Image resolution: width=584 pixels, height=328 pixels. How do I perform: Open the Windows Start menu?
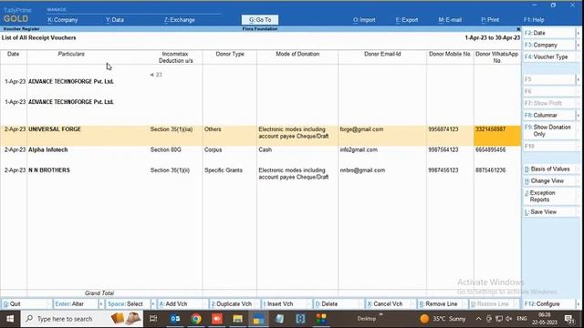10,319
